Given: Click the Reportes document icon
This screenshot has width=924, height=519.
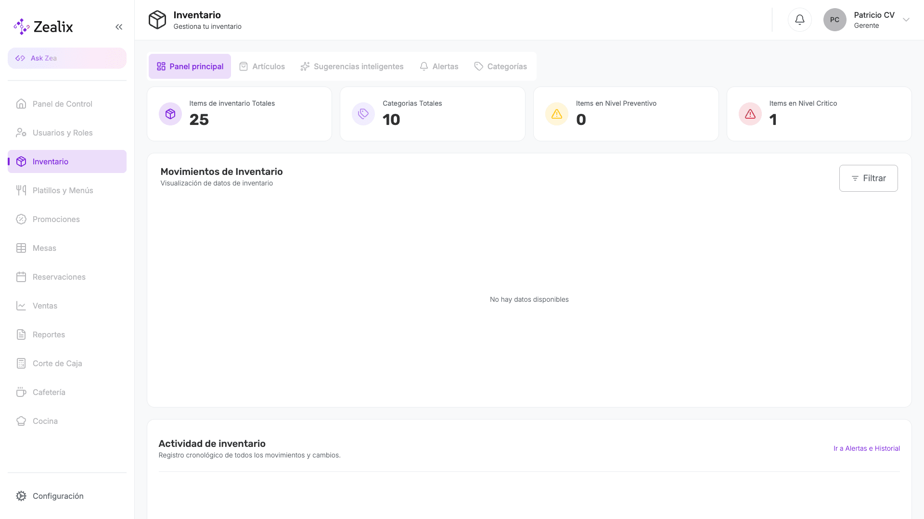Looking at the screenshot, I should [21, 334].
